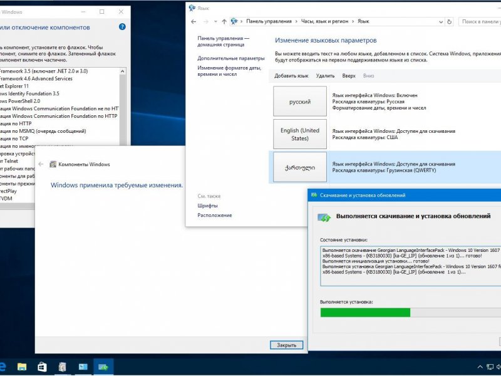
Task: Select the MSMQ (очередь сообщений) row
Action: point(43,131)
